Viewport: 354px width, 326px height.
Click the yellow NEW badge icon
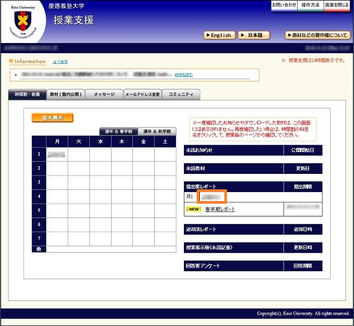pyautogui.click(x=193, y=210)
